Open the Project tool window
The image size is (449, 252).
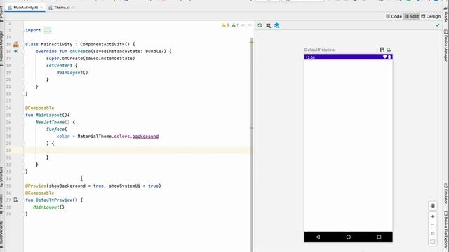(x=1, y=13)
